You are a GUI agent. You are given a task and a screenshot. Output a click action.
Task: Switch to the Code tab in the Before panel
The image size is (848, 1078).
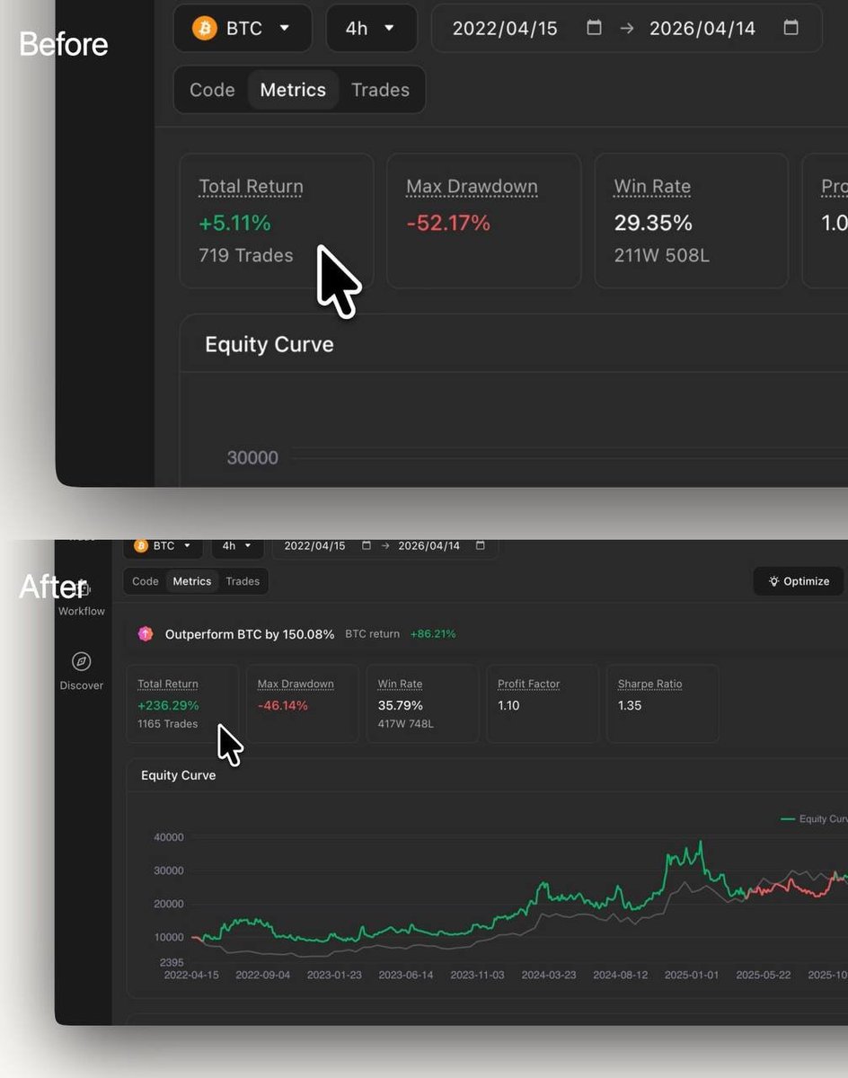click(212, 90)
